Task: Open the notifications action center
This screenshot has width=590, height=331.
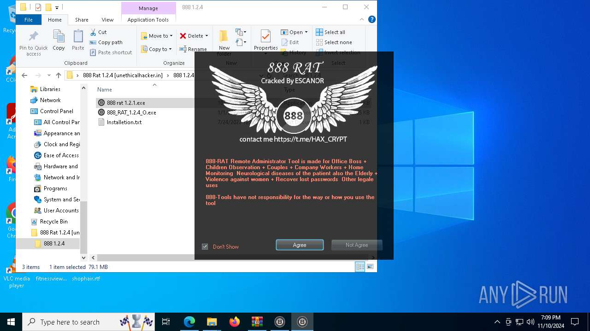Action: (575, 322)
